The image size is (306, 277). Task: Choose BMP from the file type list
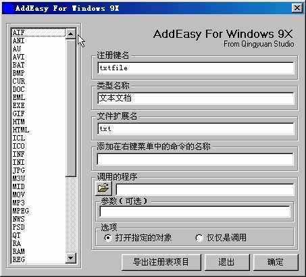(x=39, y=73)
